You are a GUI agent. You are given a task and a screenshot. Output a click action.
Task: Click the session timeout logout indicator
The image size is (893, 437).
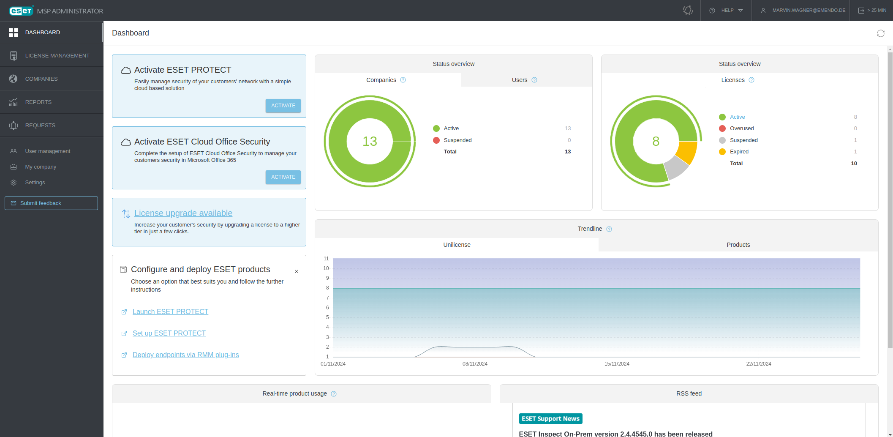872,10
